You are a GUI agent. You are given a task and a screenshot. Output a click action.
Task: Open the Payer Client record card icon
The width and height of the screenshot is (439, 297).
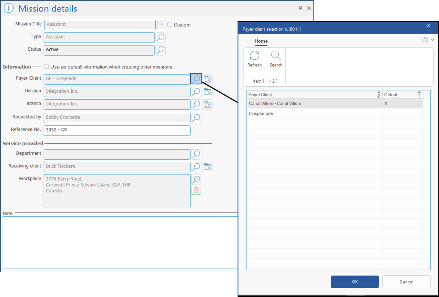(208, 79)
